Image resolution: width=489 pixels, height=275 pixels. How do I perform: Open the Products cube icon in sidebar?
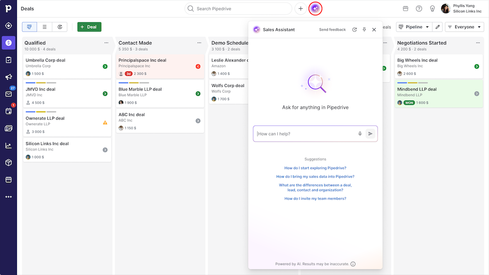click(x=8, y=162)
